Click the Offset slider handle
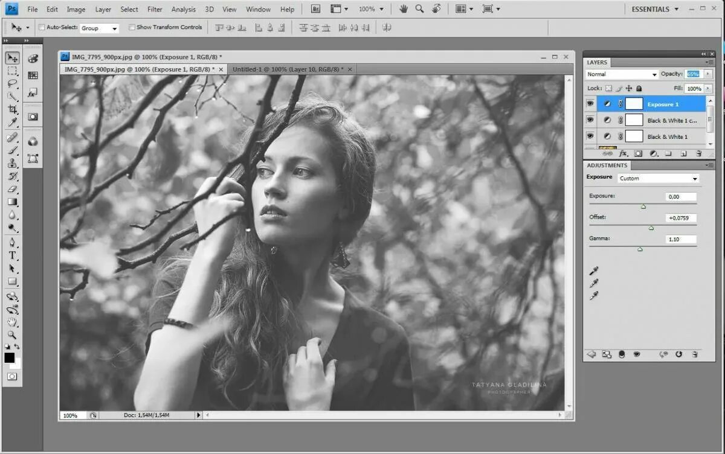Screen dimensions: 725x454 (651, 228)
